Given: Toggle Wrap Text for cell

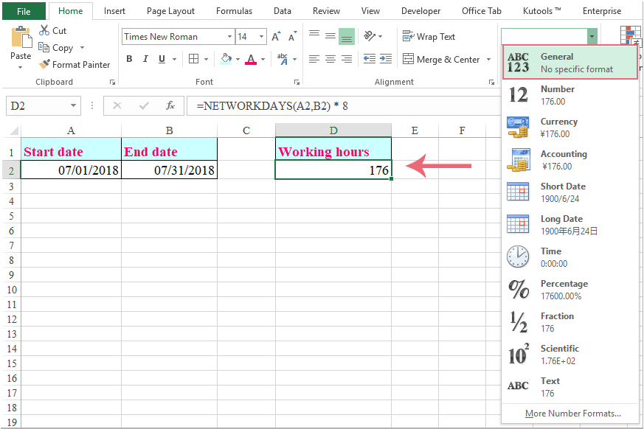Looking at the screenshot, I should point(429,37).
